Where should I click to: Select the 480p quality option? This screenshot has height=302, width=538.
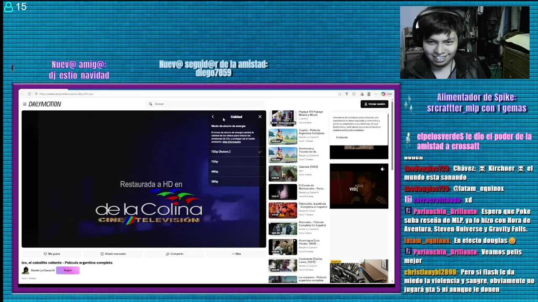(236, 172)
